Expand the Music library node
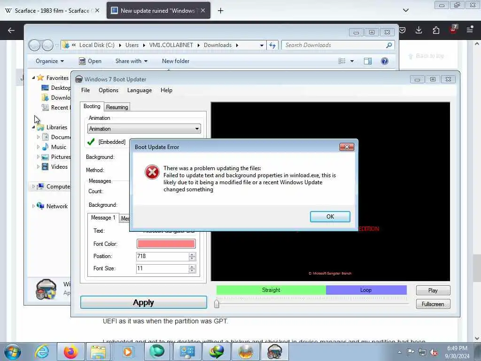The image size is (481, 361). pos(38,147)
